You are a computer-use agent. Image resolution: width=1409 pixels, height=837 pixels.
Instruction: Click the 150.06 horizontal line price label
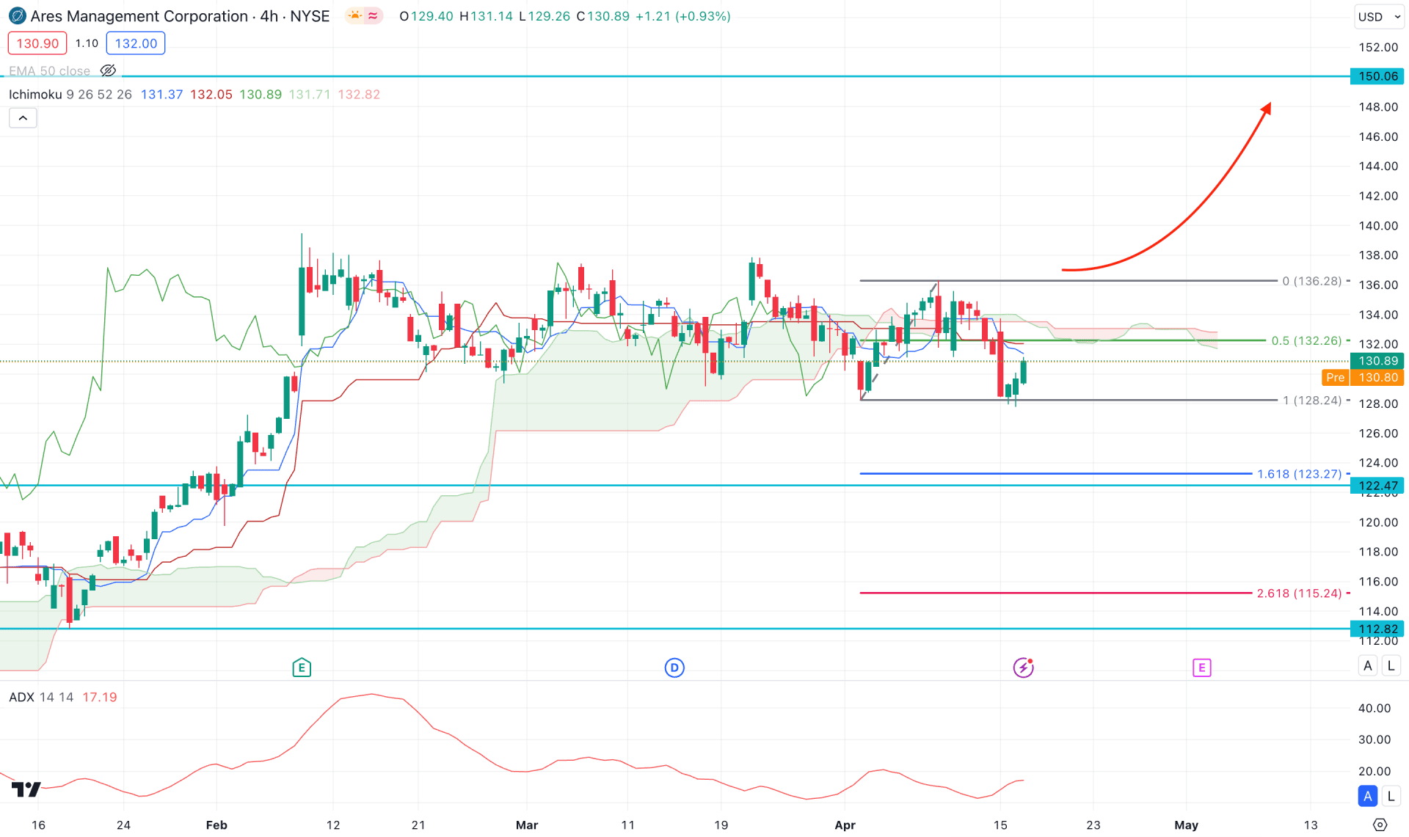click(1377, 76)
